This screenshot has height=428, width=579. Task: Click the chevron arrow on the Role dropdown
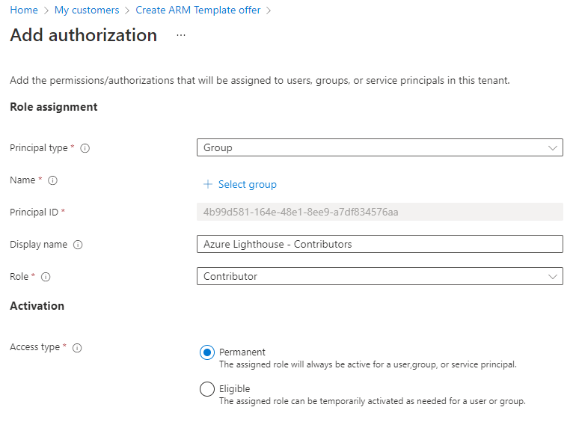pos(554,277)
